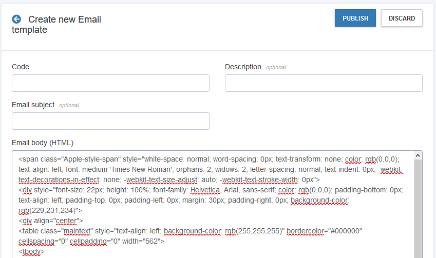Screen dimensions: 436x258
Task: Discard the new email template
Action: pyautogui.click(x=402, y=18)
